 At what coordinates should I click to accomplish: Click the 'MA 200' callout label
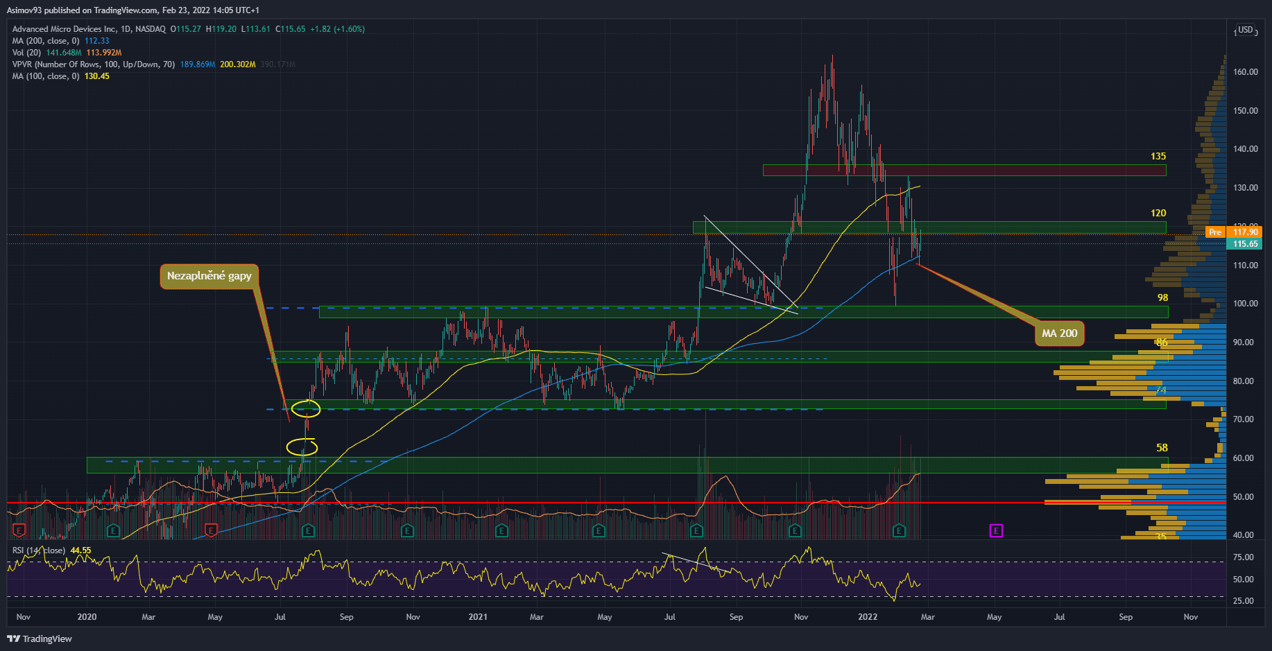point(1059,333)
